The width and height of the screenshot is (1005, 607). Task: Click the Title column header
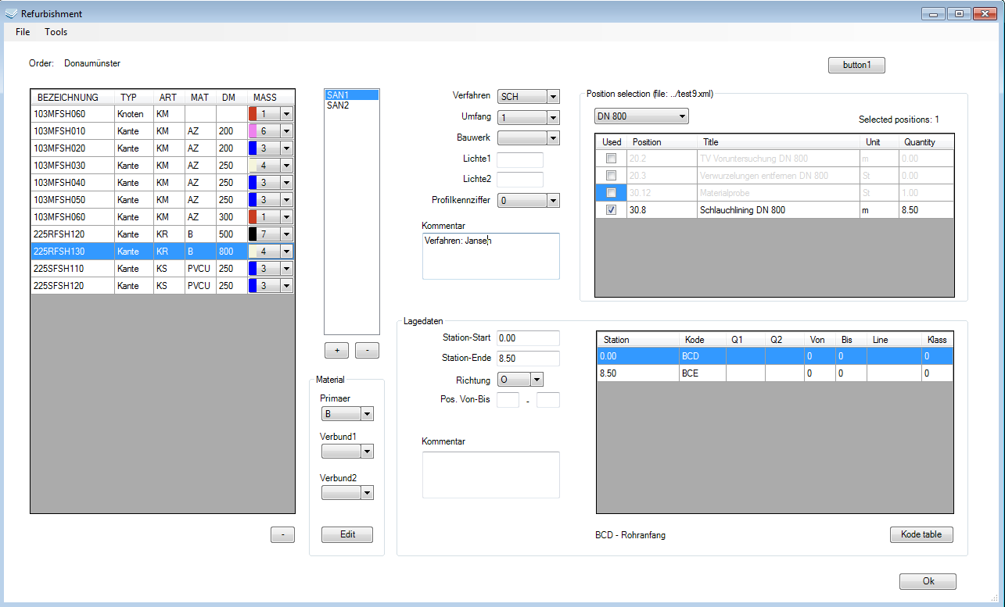tap(778, 142)
